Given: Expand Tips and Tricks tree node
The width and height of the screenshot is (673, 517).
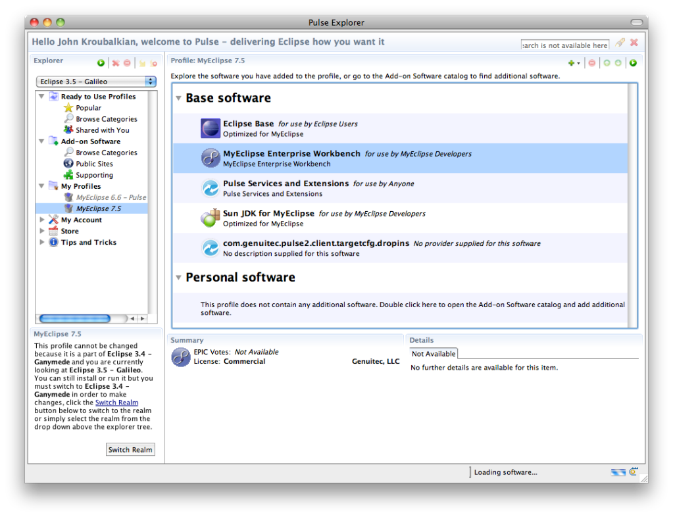Looking at the screenshot, I should click(x=41, y=242).
